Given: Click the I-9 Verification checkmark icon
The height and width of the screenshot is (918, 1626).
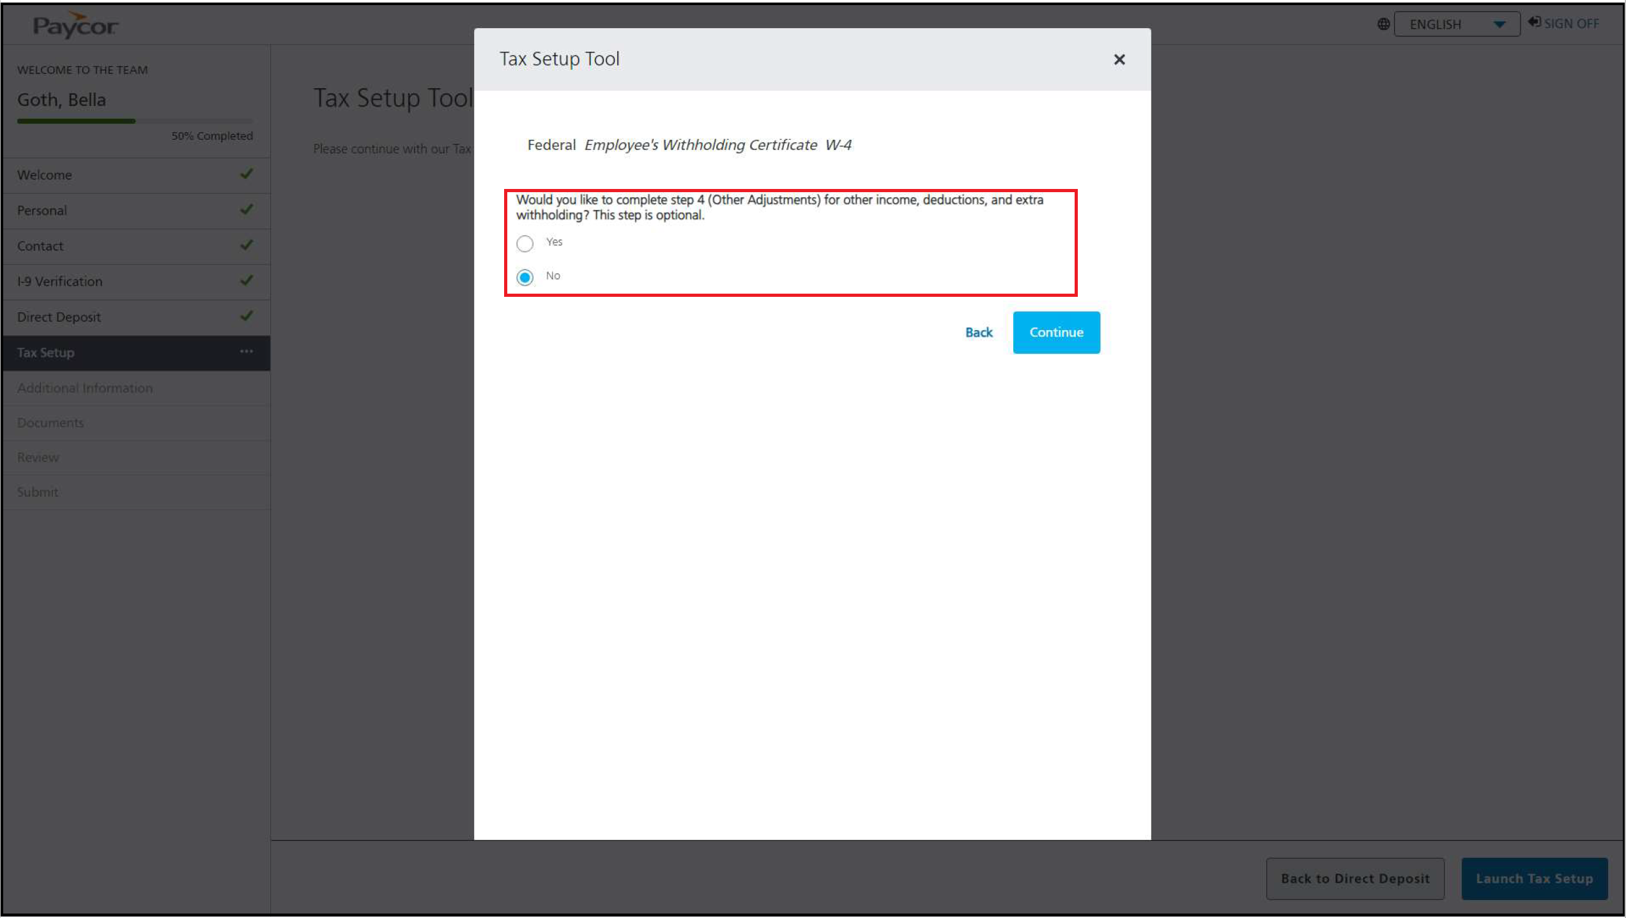Looking at the screenshot, I should point(247,280).
